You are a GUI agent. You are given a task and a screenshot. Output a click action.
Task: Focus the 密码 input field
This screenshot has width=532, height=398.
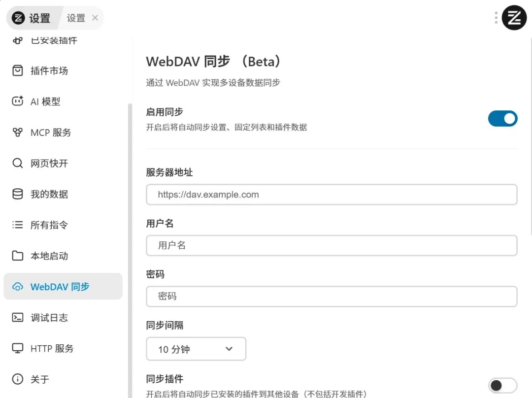click(332, 296)
